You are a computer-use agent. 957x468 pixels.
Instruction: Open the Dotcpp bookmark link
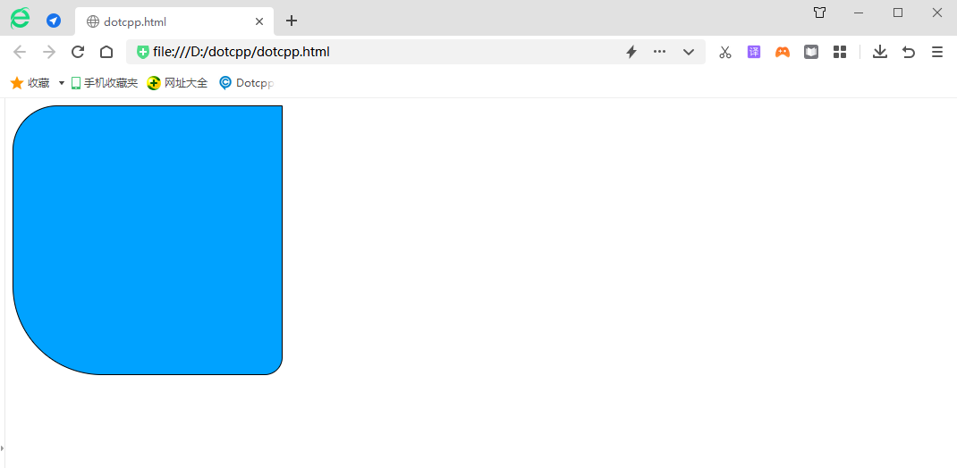tap(246, 83)
